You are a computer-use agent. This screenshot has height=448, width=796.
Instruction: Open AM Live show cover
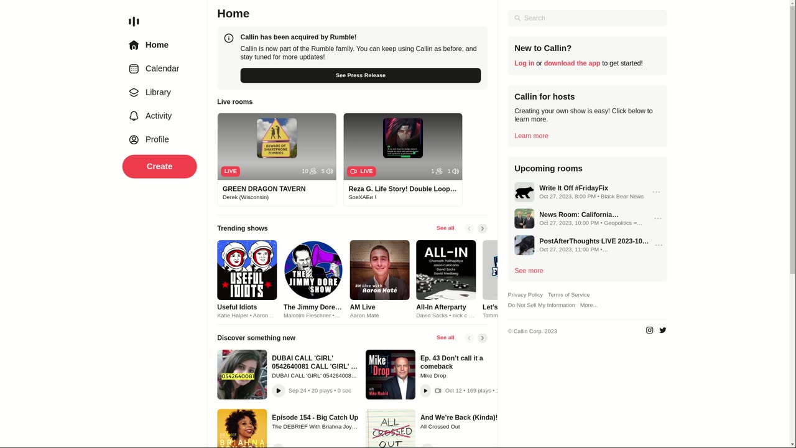click(x=380, y=270)
